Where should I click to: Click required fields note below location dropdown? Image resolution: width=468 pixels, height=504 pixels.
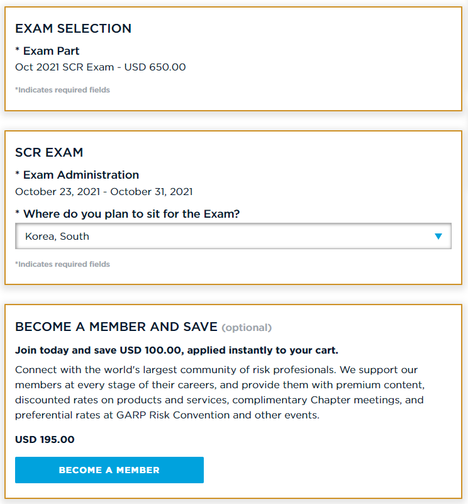pos(62,264)
